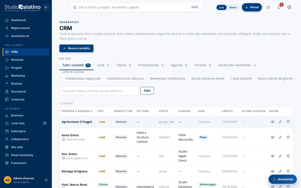View Bottega Artigiana with eye icon
301x188 pixels.
(272, 171)
